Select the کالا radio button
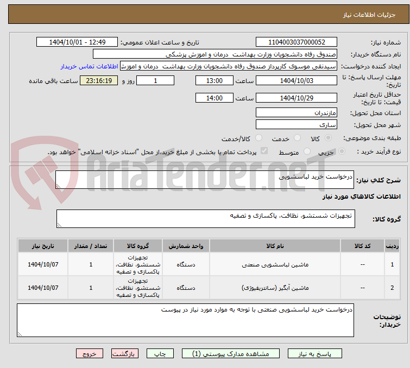Image resolution: width=410 pixels, height=368 pixels. 328,137
